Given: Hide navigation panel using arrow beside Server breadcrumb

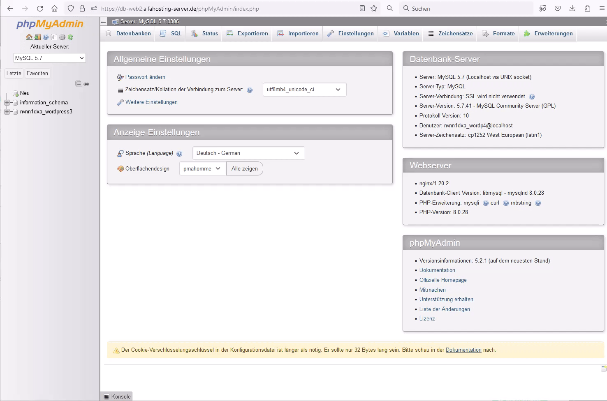Looking at the screenshot, I should tap(104, 22).
